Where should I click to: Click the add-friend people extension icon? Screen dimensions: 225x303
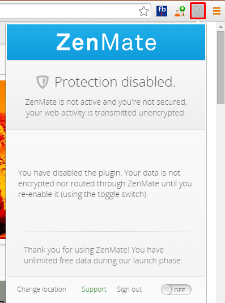click(x=180, y=11)
